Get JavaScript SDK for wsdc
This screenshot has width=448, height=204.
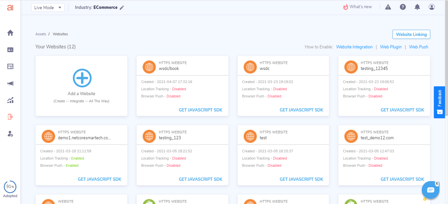click(x=301, y=110)
